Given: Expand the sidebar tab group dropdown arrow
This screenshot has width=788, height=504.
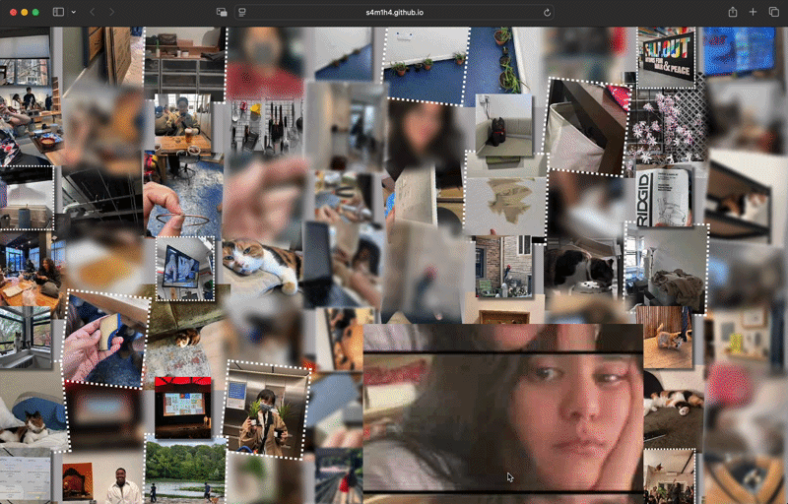Looking at the screenshot, I should click(72, 12).
